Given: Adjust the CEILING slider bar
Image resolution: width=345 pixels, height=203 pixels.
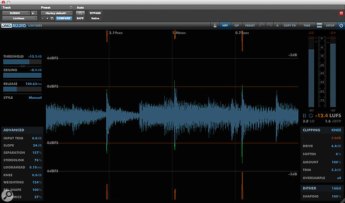Looking at the screenshot, I should tap(22, 75).
